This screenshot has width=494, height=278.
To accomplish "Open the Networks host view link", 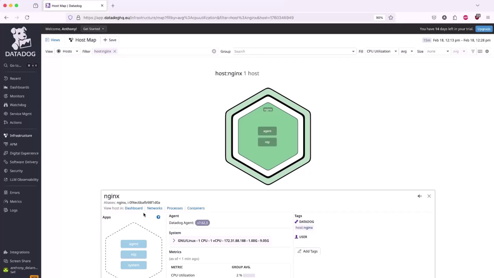I will 155,208.
